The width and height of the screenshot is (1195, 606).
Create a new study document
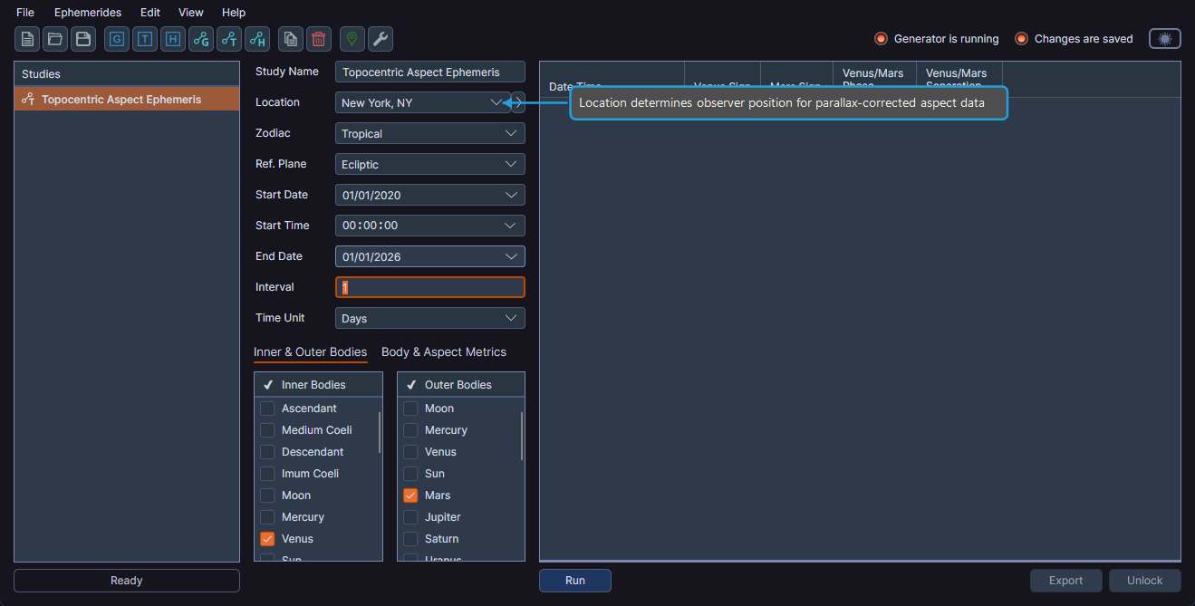26,39
